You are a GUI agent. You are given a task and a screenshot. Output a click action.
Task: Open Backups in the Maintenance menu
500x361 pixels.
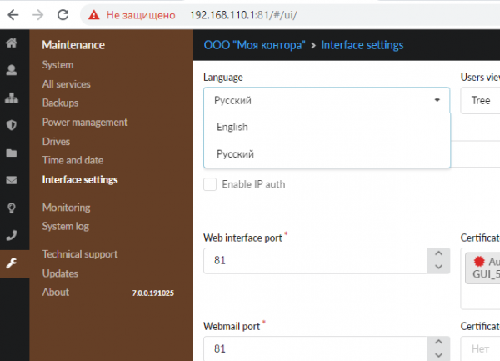pos(60,103)
